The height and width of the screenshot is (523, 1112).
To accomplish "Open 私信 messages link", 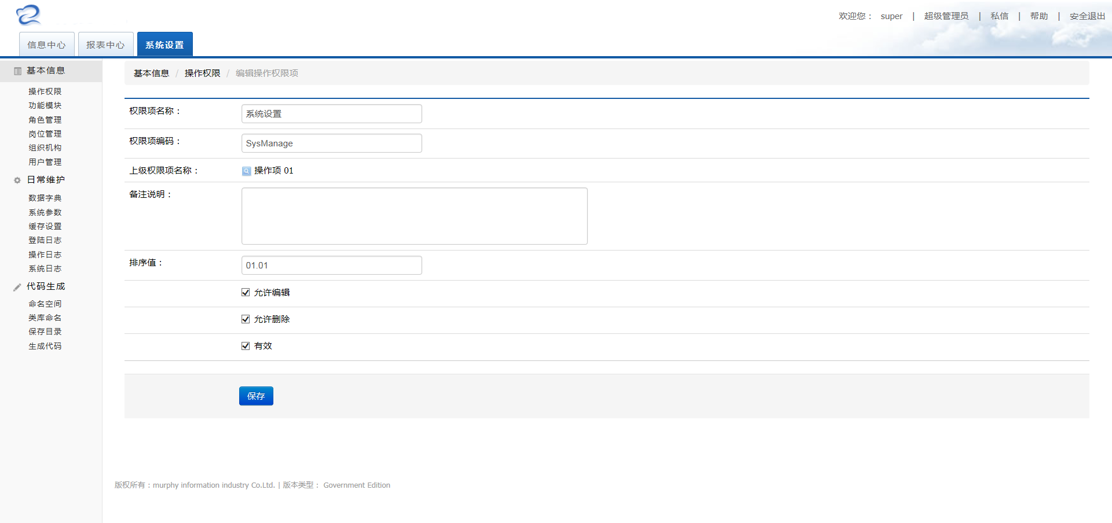I will point(999,16).
